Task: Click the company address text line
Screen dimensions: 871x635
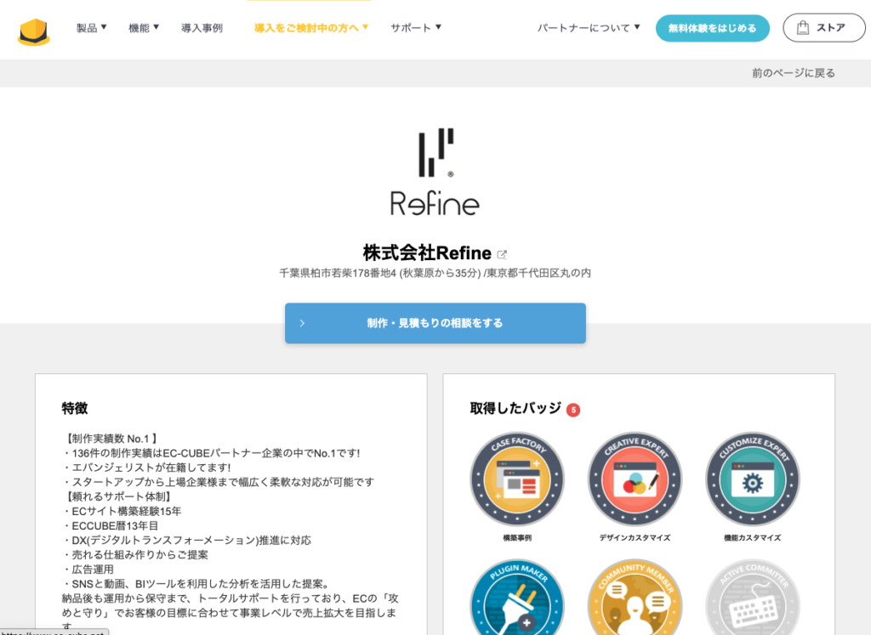Action: (x=435, y=273)
